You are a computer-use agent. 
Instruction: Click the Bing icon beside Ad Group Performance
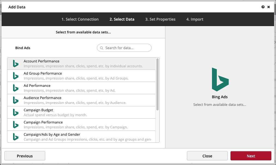(16, 76)
